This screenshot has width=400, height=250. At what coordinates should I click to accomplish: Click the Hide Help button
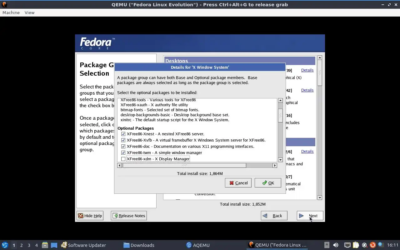point(90,216)
